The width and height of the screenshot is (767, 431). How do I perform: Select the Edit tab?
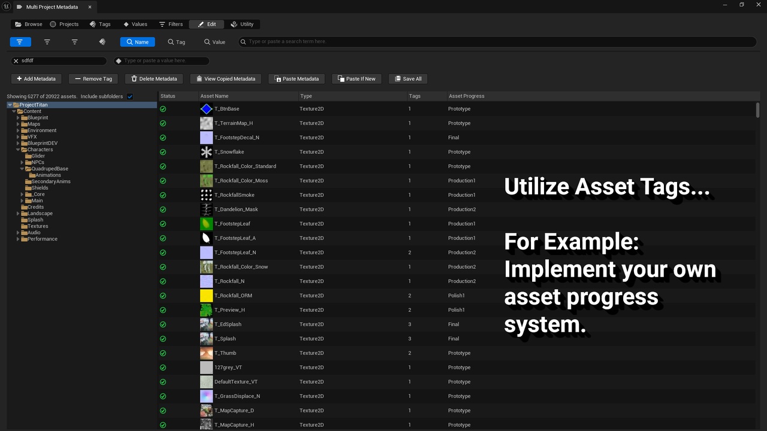[x=207, y=25]
